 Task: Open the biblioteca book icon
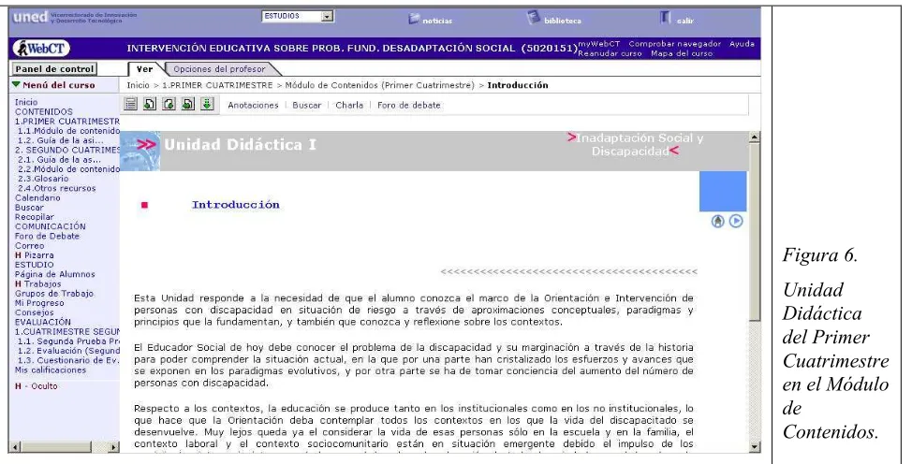pyautogui.click(x=534, y=18)
